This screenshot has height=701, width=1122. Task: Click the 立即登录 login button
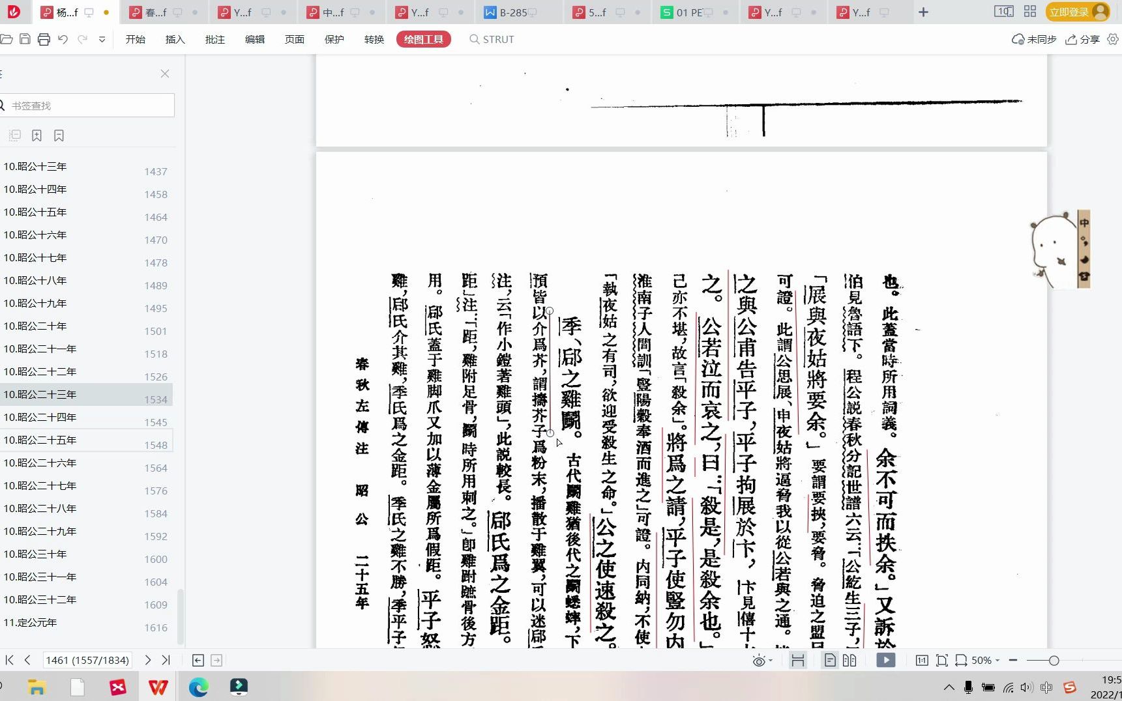tap(1077, 12)
